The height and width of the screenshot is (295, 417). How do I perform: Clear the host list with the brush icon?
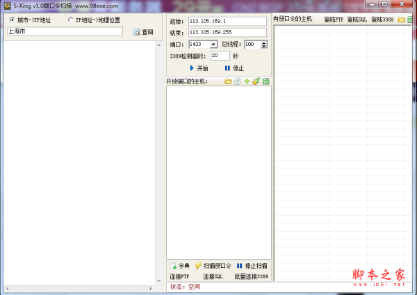pyautogui.click(x=256, y=81)
